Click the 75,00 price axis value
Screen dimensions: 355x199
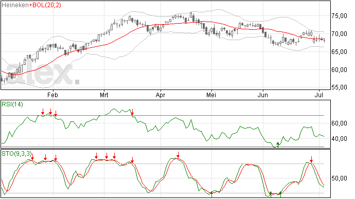tap(339, 16)
